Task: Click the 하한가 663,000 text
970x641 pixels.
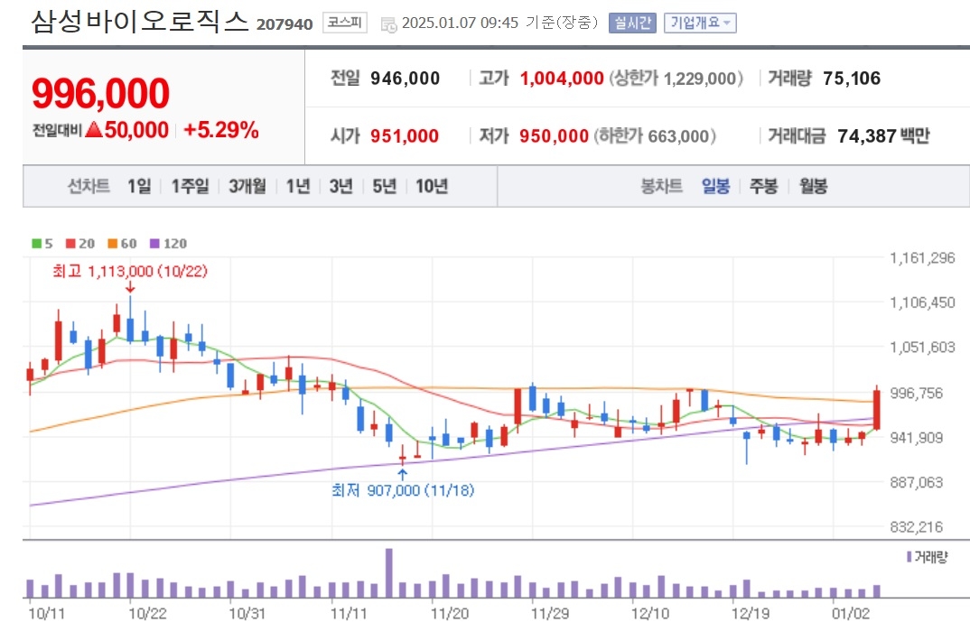Action: pyautogui.click(x=655, y=136)
